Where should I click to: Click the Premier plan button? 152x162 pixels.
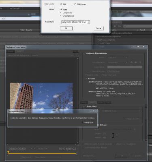(x=88, y=122)
